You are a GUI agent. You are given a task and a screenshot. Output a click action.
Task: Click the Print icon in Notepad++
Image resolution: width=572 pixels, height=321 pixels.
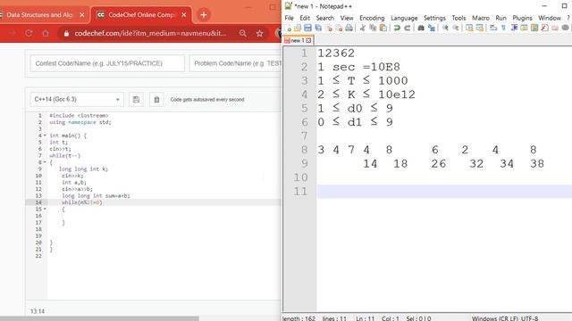(349, 28)
